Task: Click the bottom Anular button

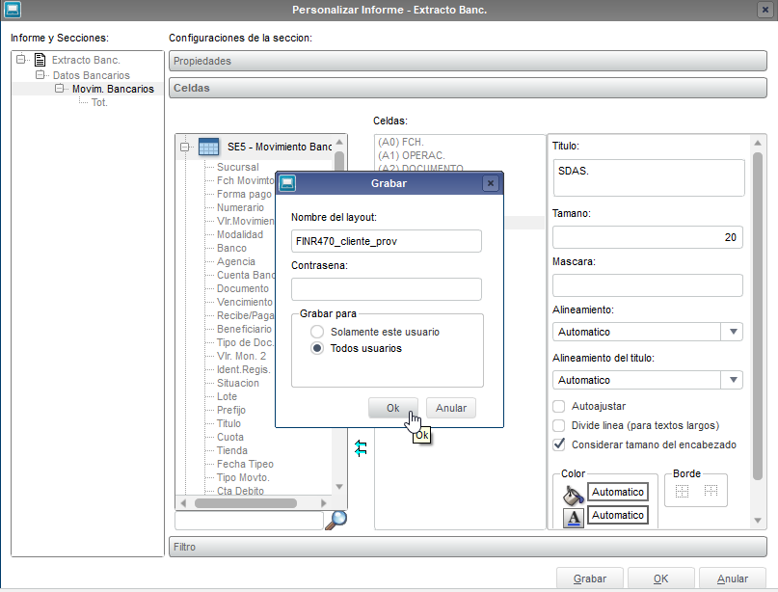Action: click(x=733, y=579)
